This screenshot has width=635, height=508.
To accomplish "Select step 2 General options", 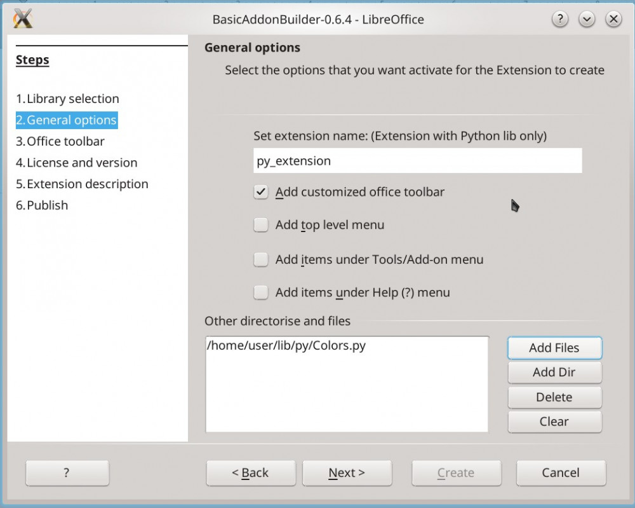I will click(x=67, y=120).
